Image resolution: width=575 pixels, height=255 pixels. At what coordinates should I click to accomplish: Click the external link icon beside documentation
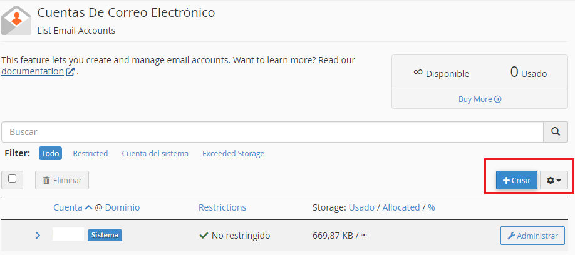tap(70, 71)
